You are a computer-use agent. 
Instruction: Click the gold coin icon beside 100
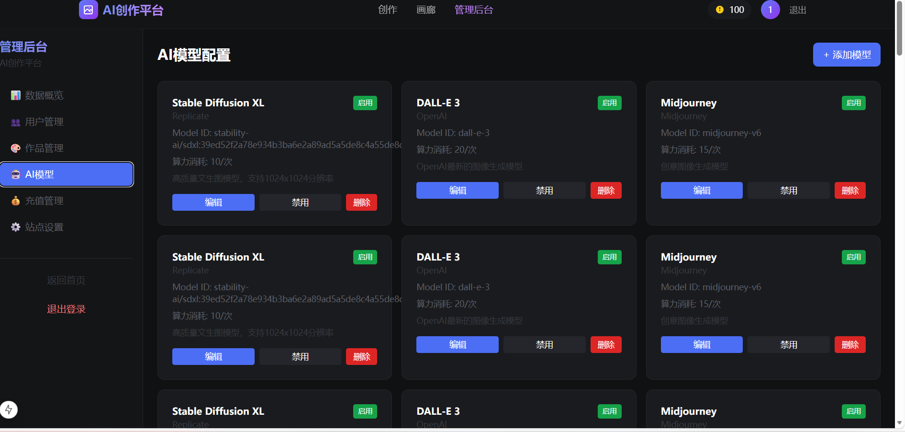719,10
